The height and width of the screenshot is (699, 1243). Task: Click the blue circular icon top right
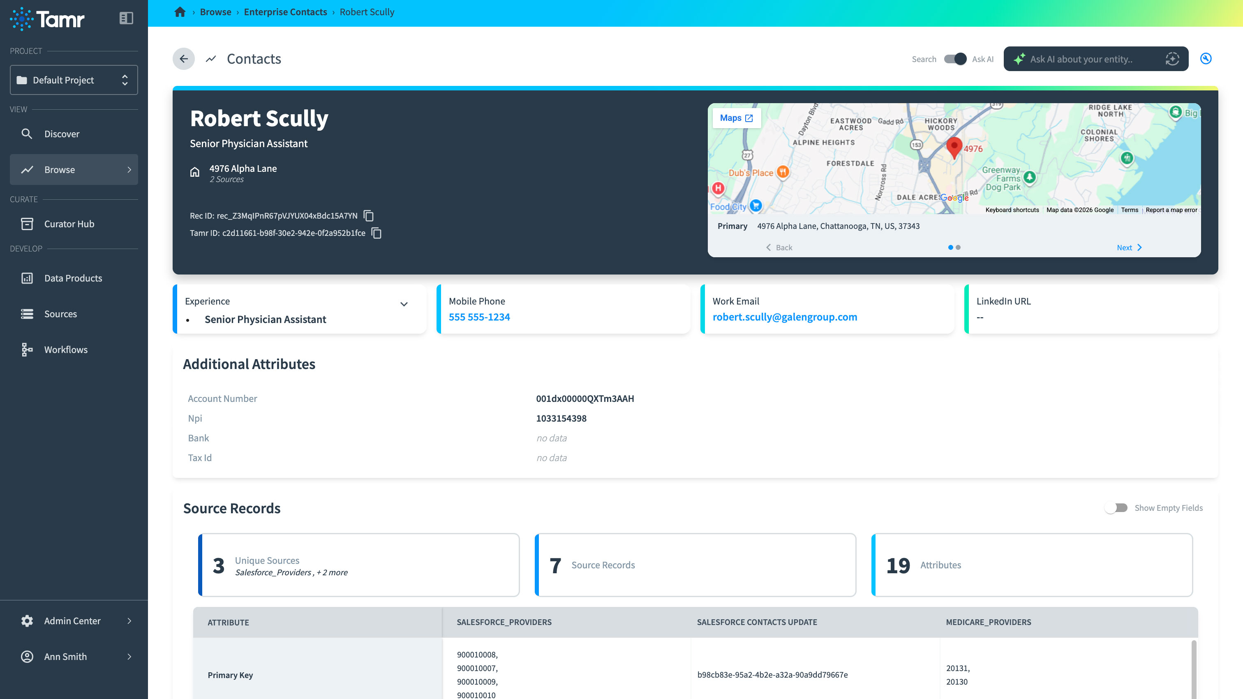(x=1205, y=59)
